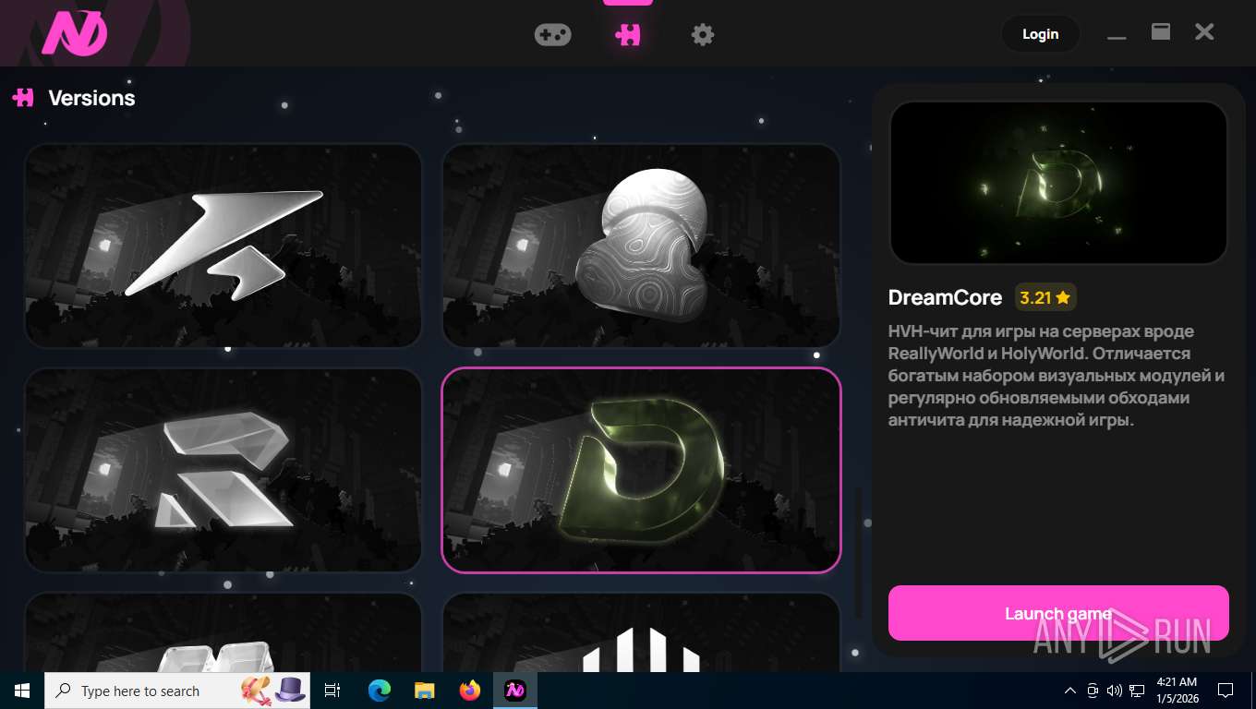Click the meet-now camera tray icon
This screenshot has height=709, width=1256.
pos(1093,691)
